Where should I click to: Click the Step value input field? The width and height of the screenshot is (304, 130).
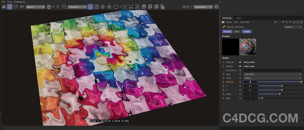point(250,98)
